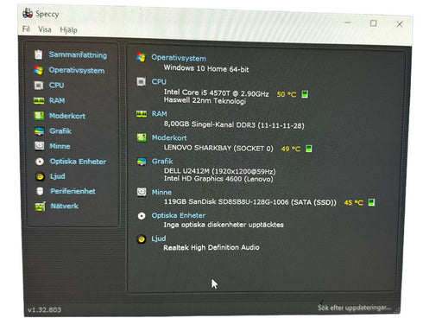Click 'LENOVO SHARKBAY (SOCKET 0)' text
Viewport: 423px width, 318px height.
218,148
